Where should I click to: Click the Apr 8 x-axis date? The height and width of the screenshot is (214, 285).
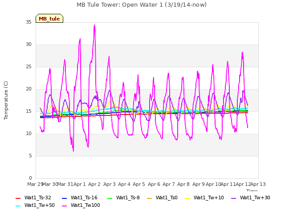pyautogui.click(x=183, y=184)
